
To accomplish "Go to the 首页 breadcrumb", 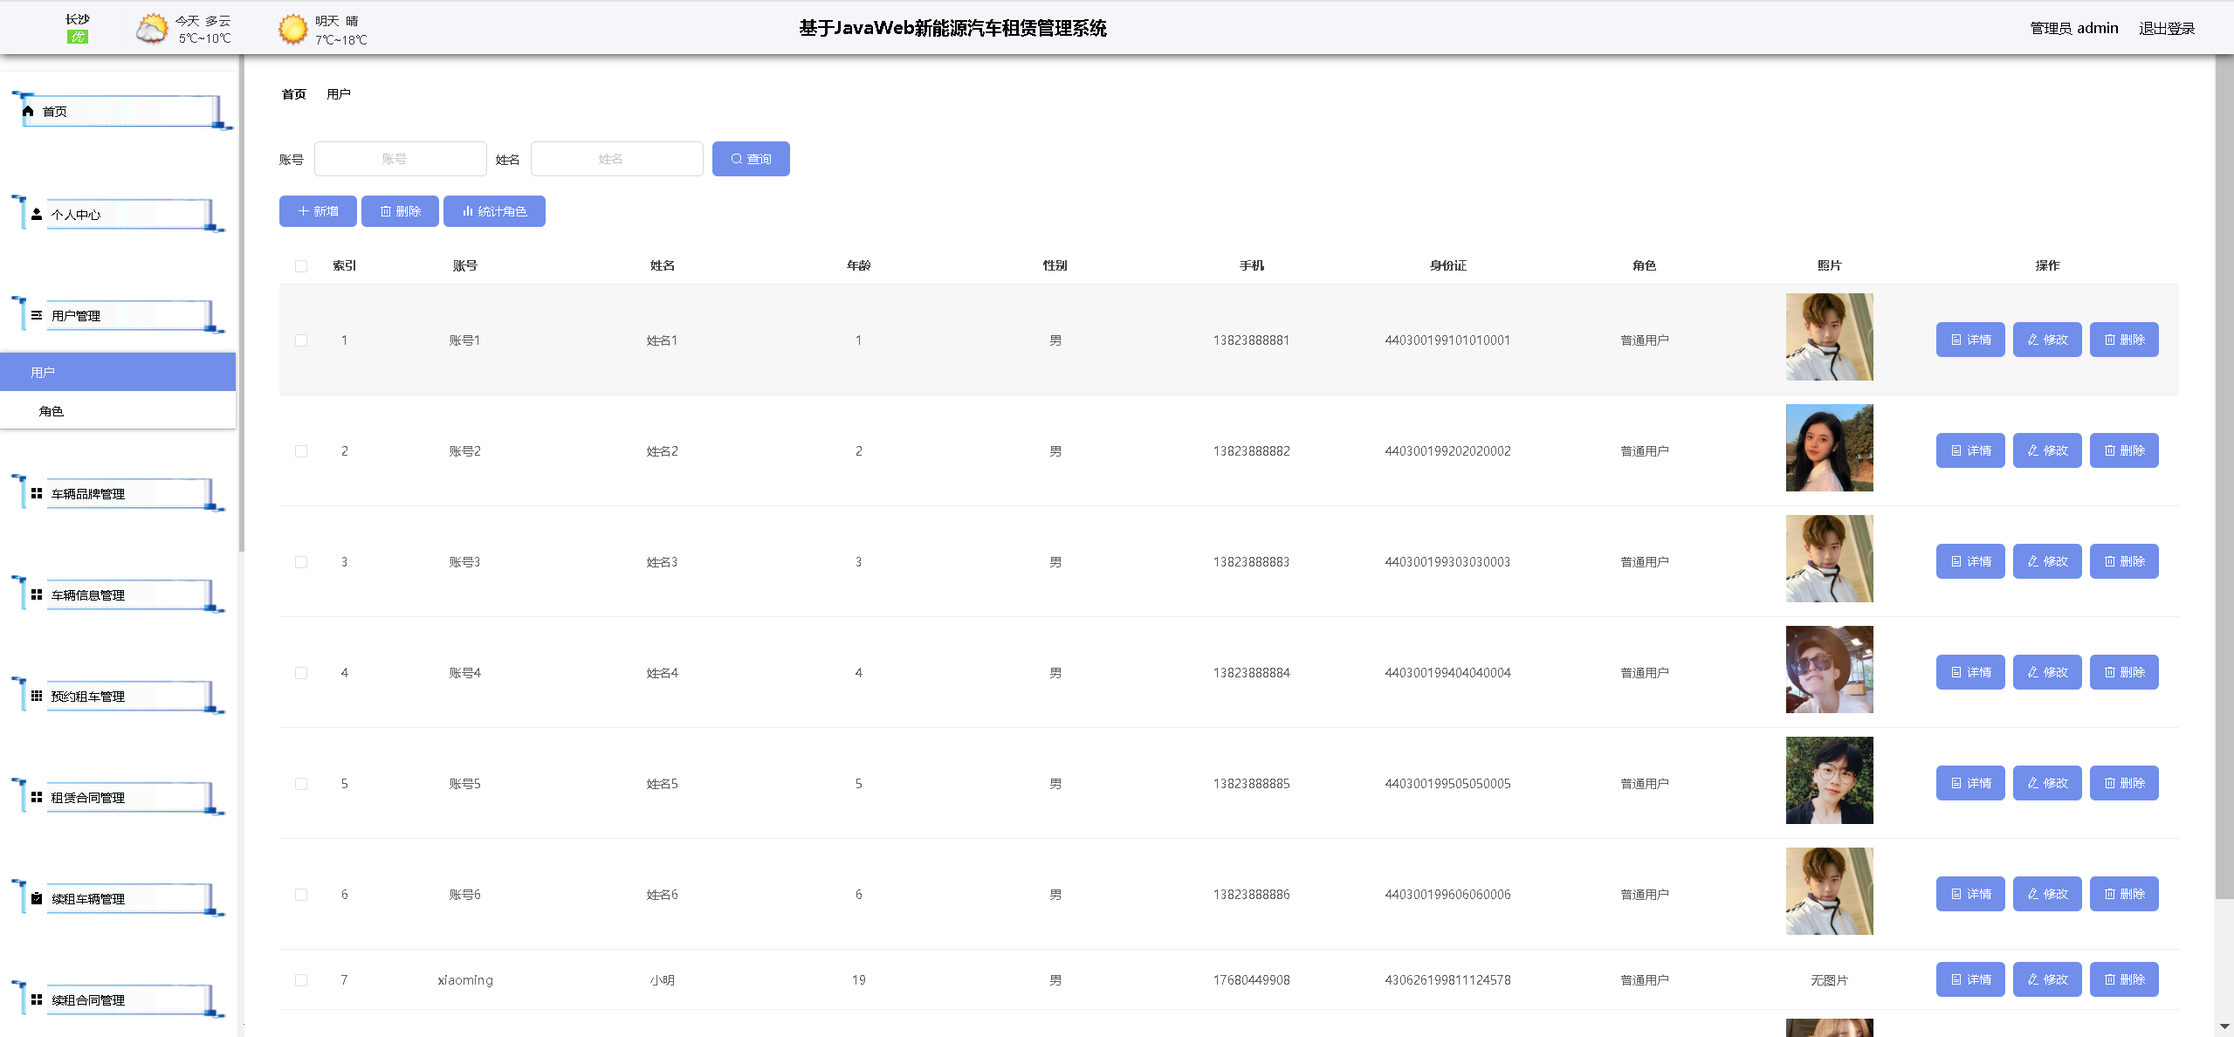I will (294, 94).
